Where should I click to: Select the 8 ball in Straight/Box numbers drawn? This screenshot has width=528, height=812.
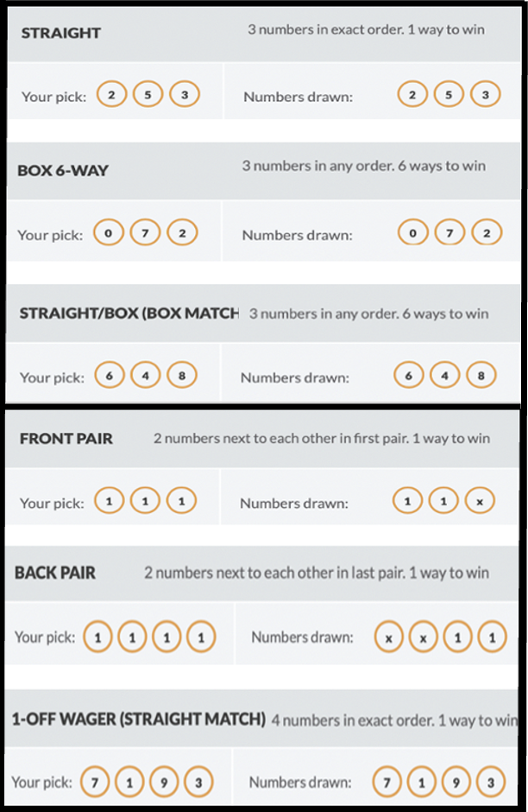point(481,376)
